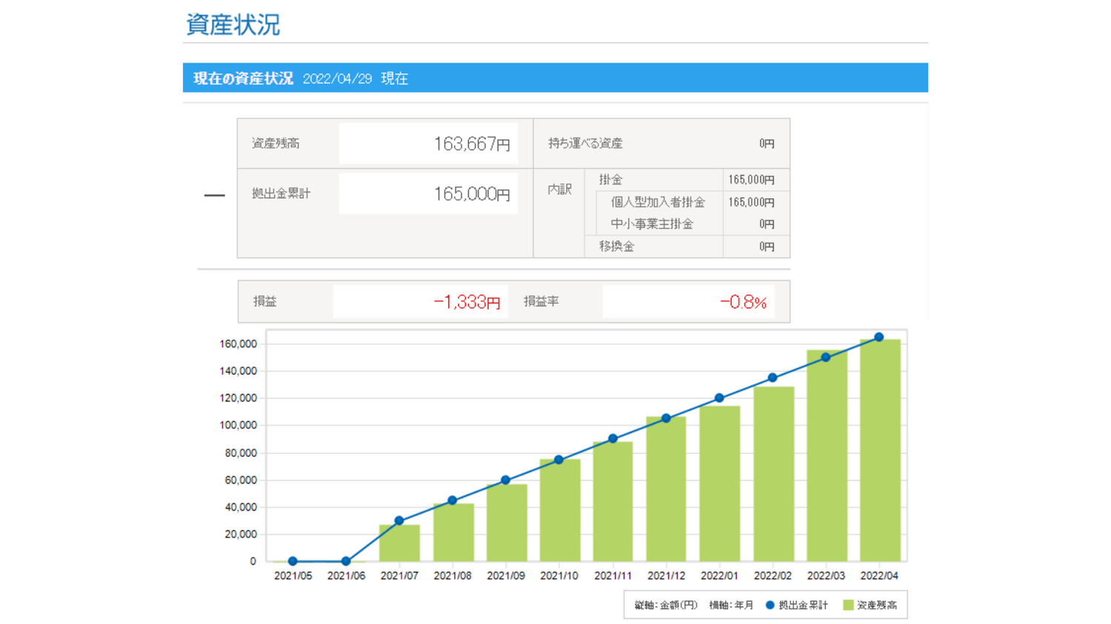Click the 損益 value -1,333円

click(x=467, y=302)
